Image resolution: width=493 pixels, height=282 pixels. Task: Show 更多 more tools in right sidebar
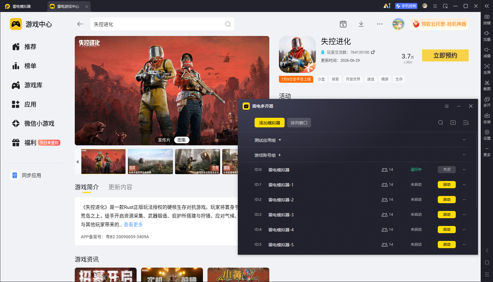[487, 152]
